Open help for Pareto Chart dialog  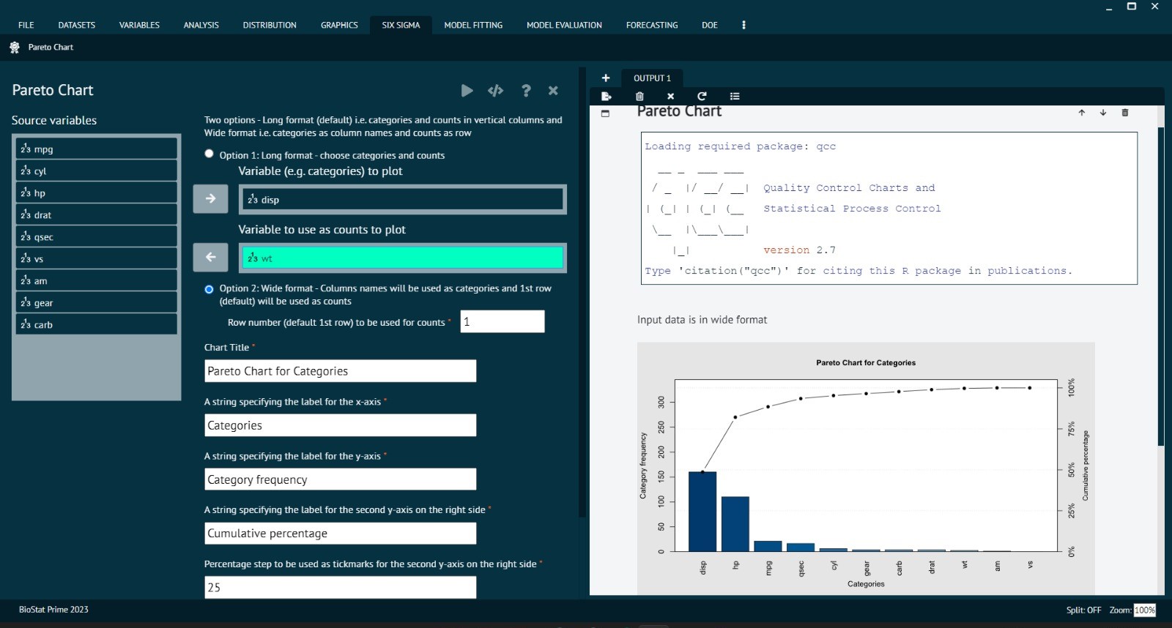tap(525, 91)
